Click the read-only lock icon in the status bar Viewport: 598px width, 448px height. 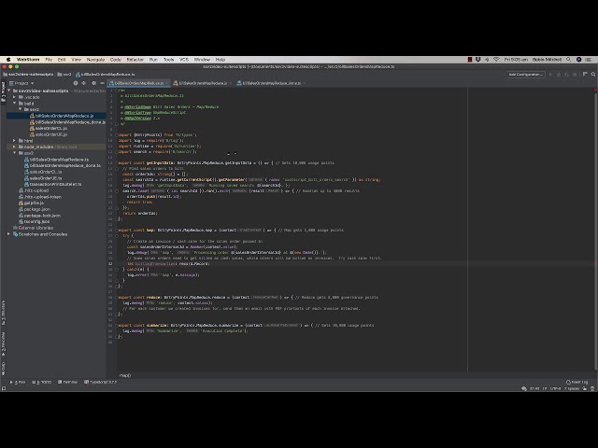pyautogui.click(x=584, y=388)
